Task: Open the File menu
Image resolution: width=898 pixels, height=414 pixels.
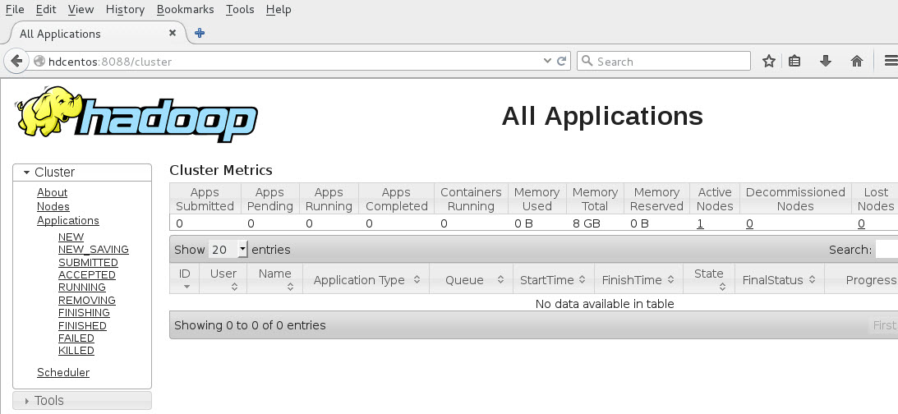Action: click(15, 10)
